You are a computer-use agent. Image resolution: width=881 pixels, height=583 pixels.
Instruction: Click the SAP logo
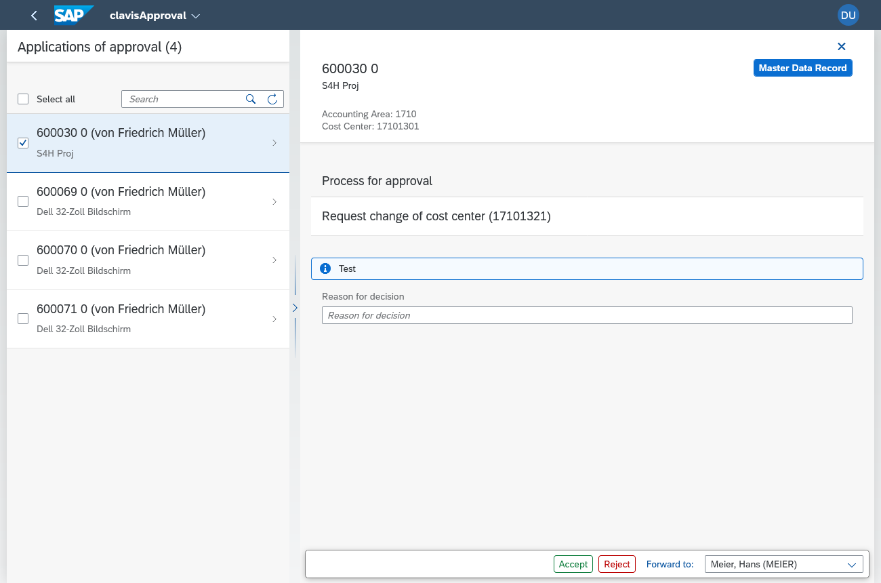[73, 15]
